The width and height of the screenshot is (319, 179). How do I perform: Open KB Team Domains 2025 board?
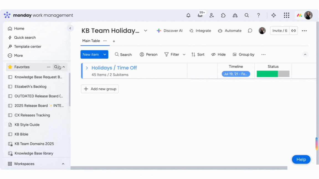34,144
